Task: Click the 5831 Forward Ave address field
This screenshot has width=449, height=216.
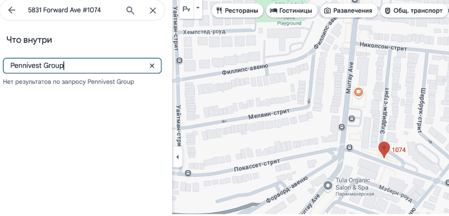Action: click(x=70, y=10)
